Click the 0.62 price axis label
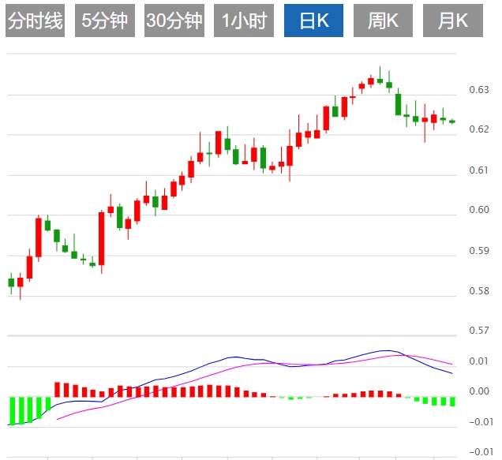This screenshot has height=460, width=502. click(x=479, y=129)
